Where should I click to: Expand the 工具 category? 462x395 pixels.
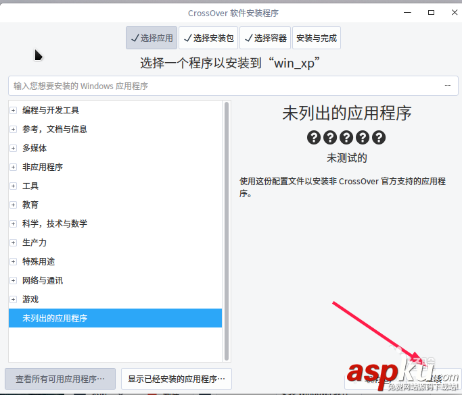(x=13, y=186)
